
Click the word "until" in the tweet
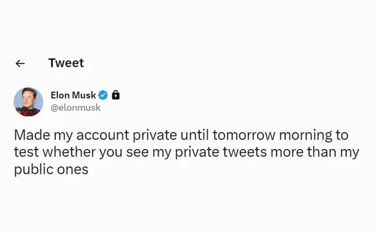[x=194, y=135]
